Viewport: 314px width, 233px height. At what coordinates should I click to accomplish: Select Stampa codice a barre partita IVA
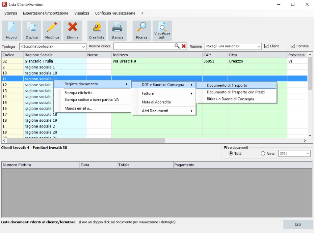[92, 99]
